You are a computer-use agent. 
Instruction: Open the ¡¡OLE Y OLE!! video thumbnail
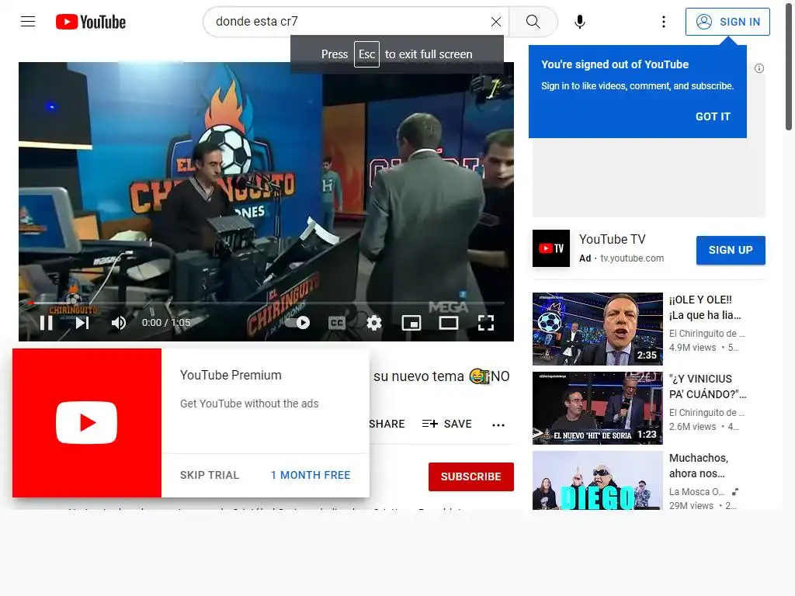597,329
